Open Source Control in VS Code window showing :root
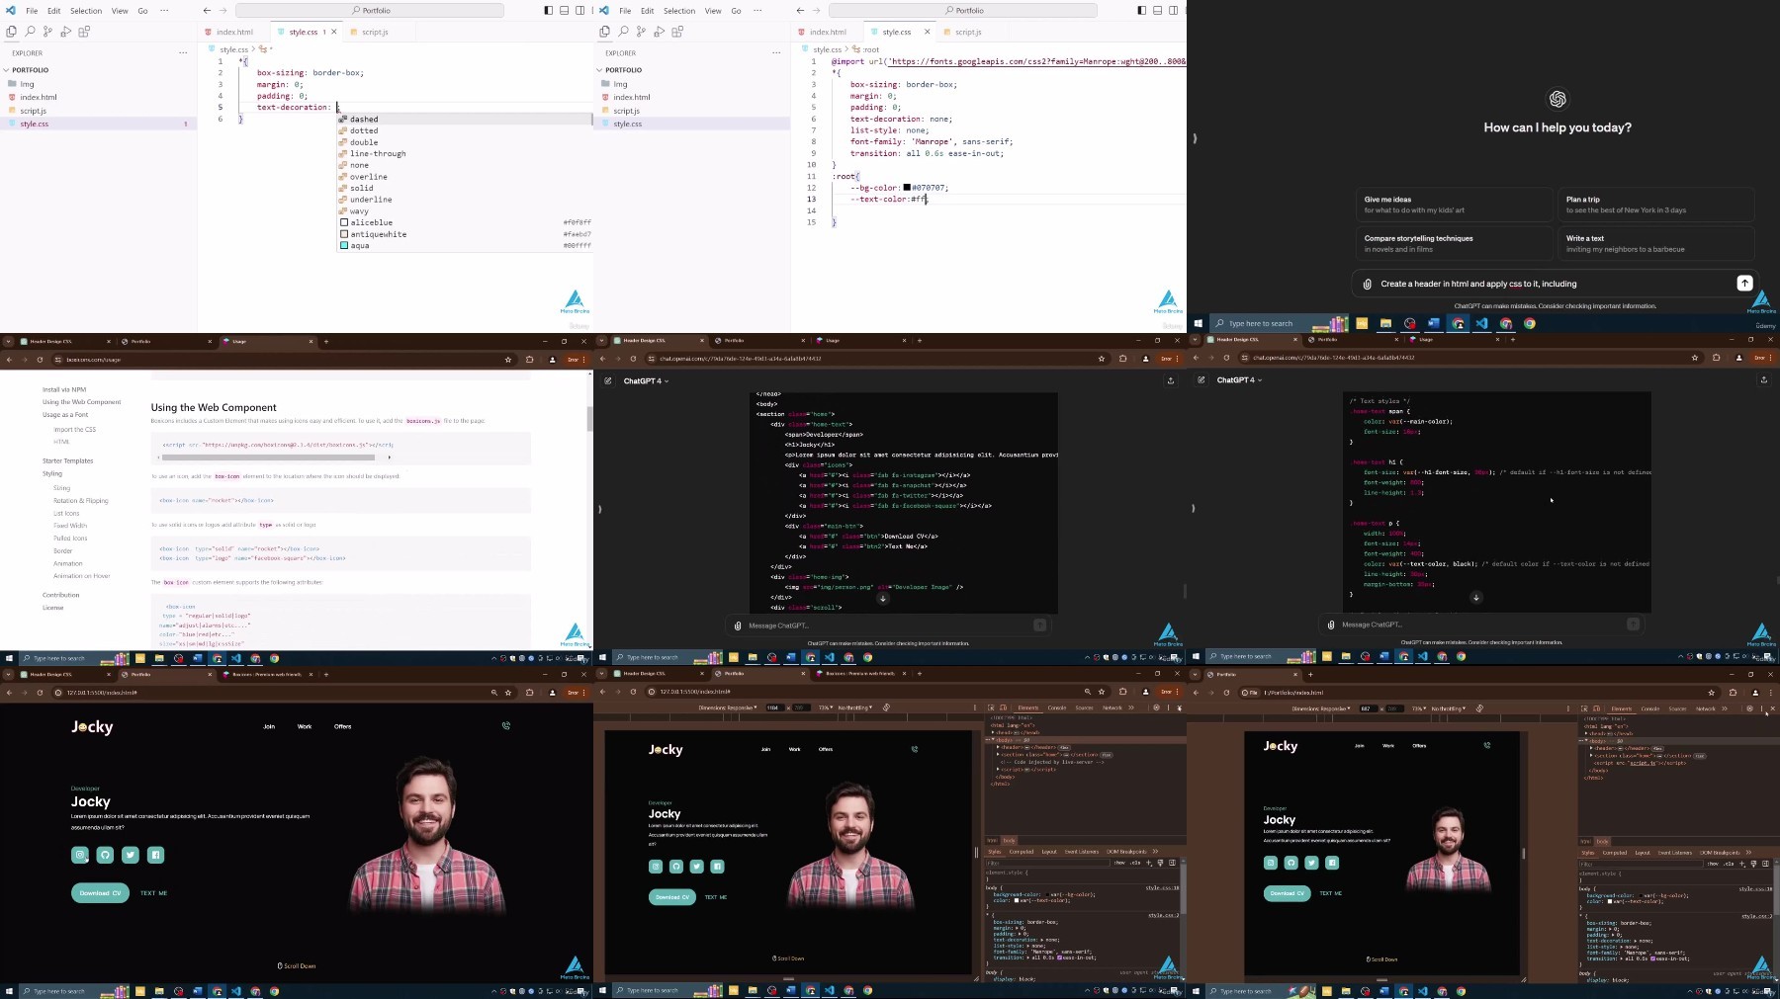 pos(641,32)
